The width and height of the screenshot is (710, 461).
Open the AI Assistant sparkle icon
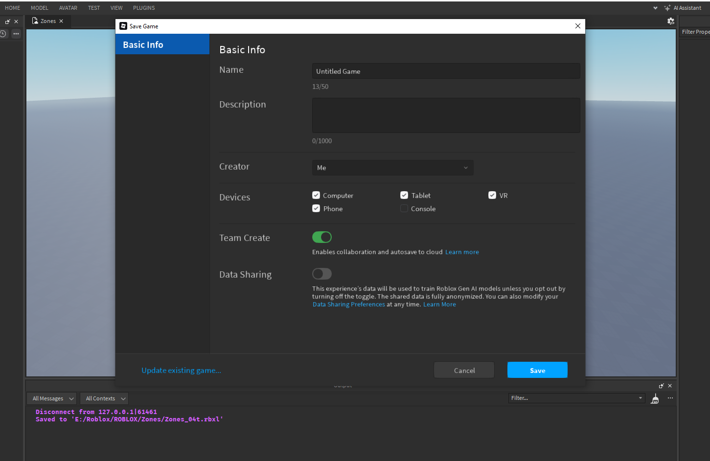[x=667, y=8]
